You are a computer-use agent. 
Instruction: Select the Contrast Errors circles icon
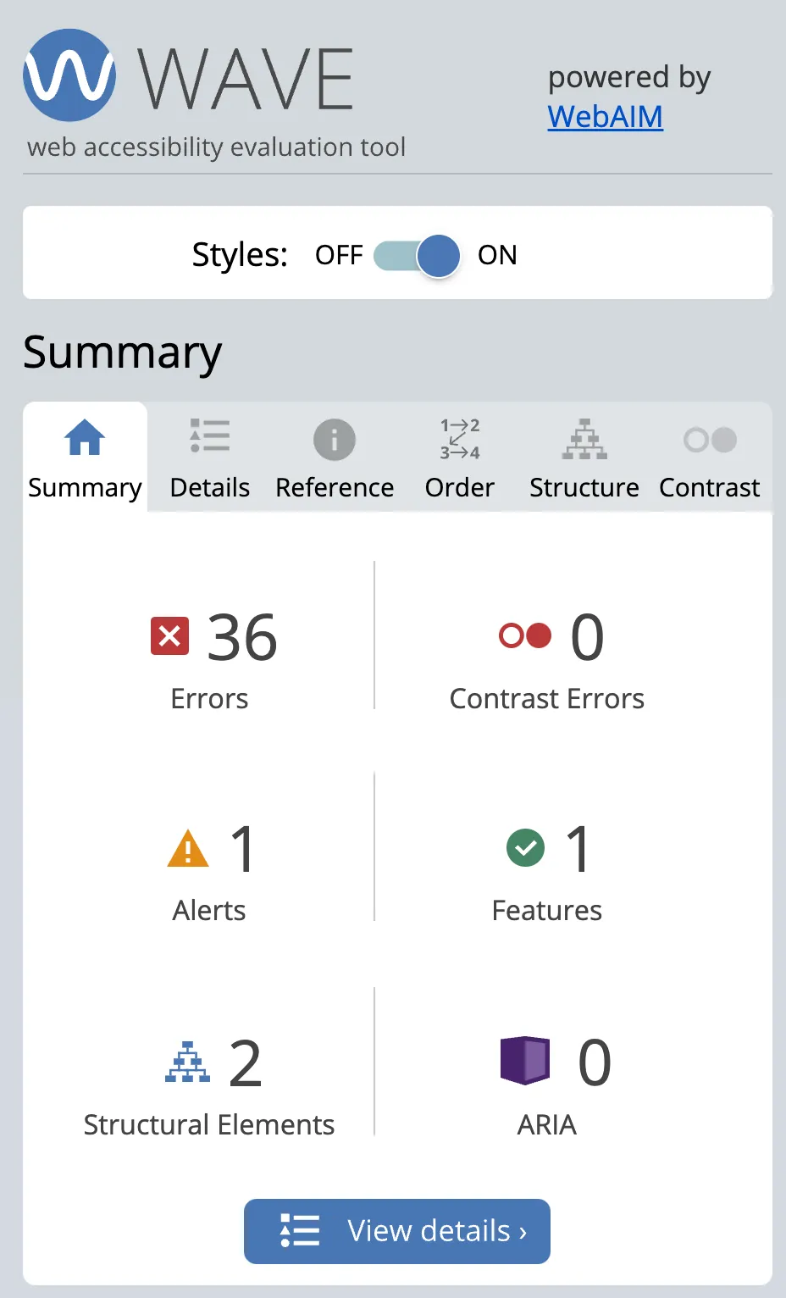click(523, 636)
